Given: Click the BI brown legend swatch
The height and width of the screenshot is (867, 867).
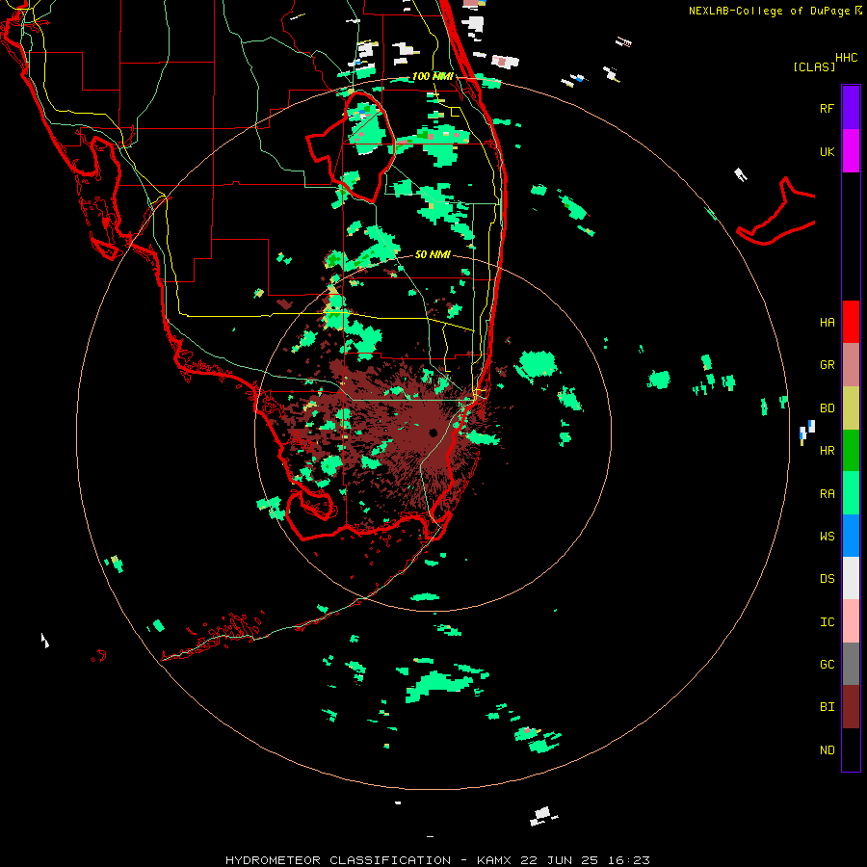Looking at the screenshot, I should 851,707.
